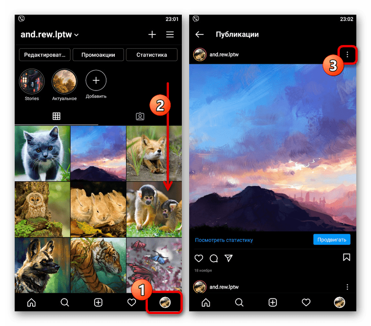Switch to the posts grid tab

coord(56,116)
